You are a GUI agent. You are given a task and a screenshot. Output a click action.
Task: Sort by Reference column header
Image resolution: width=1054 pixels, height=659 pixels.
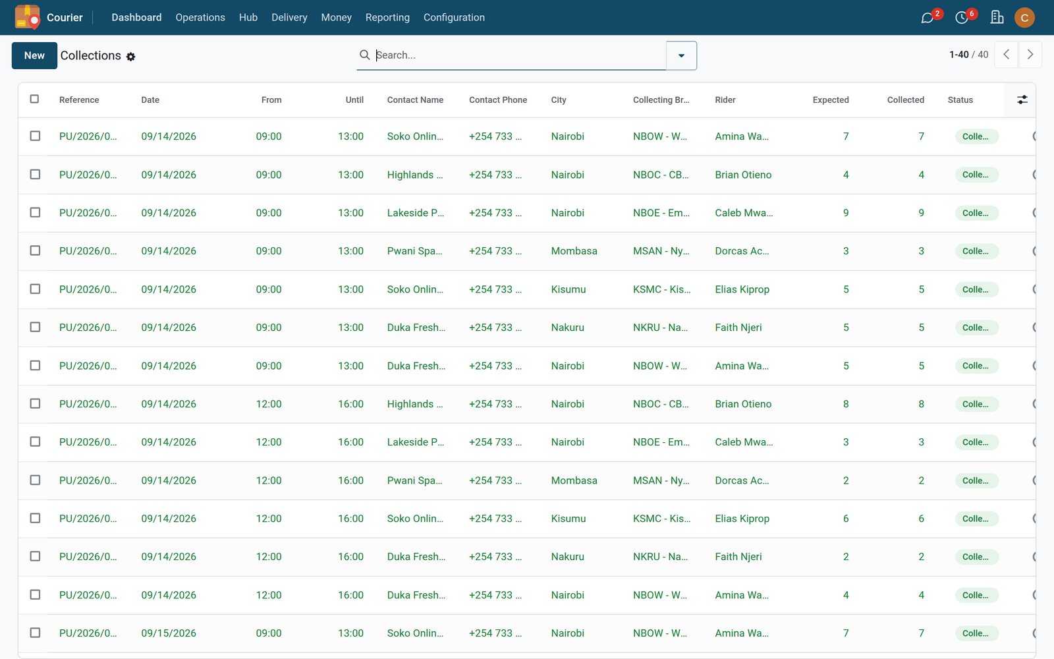click(x=79, y=100)
